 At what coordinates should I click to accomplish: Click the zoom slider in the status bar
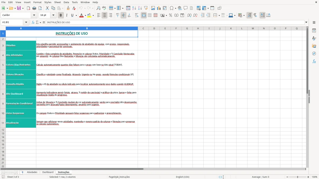pos(297,177)
